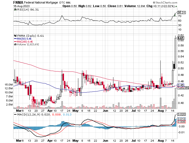Click the blue 0.013 MACD histogram value in legend

point(67,114)
